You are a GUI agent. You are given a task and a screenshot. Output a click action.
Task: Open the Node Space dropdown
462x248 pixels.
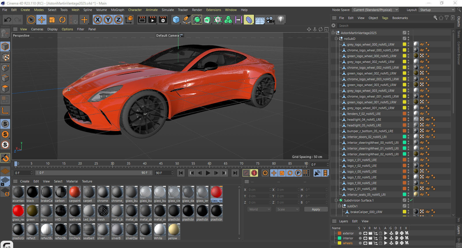point(375,10)
